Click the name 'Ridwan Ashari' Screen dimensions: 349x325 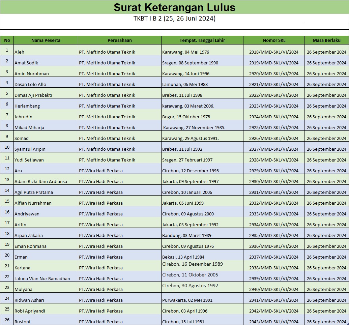coord(29,300)
